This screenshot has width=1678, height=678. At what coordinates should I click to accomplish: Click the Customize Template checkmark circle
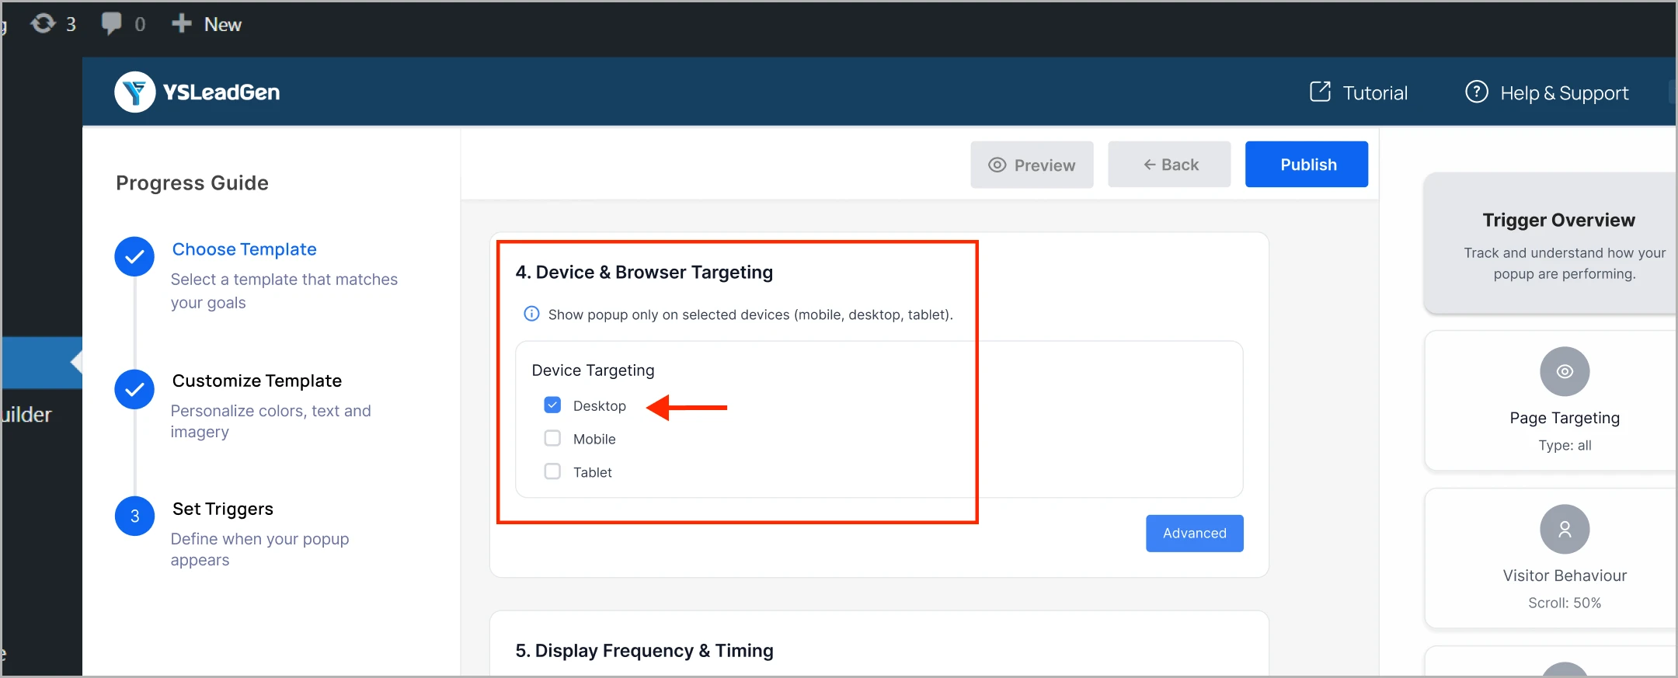pyautogui.click(x=134, y=389)
